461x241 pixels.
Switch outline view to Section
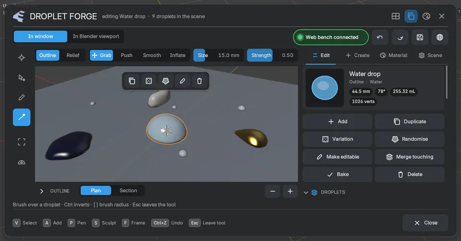coord(128,191)
